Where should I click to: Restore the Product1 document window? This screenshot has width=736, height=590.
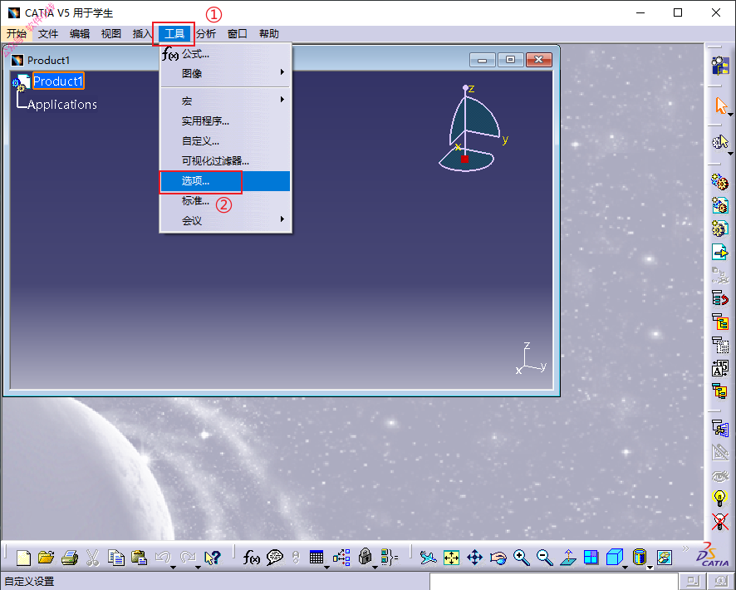511,60
